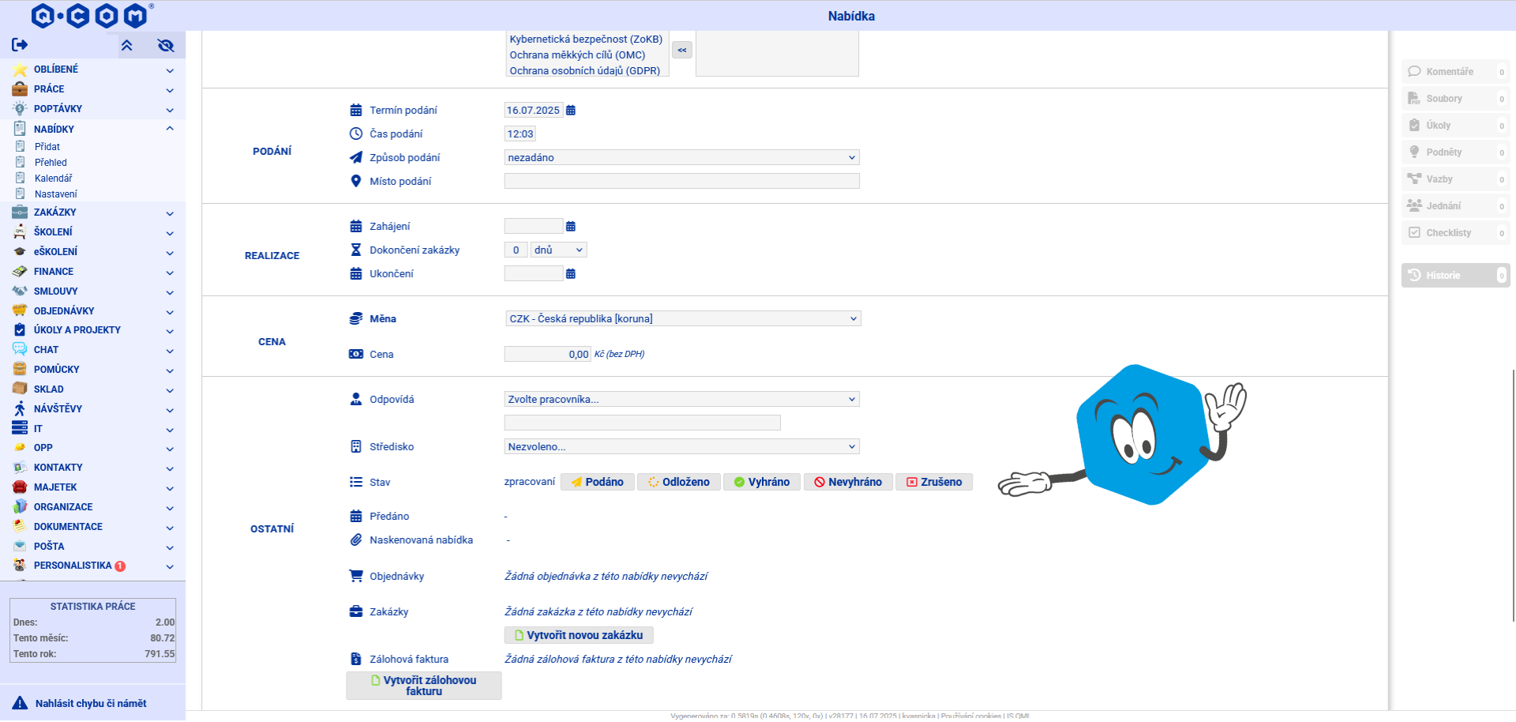Expand the ZAKÁZKY menu section
Screen dimensions: 1516x722
(92, 212)
